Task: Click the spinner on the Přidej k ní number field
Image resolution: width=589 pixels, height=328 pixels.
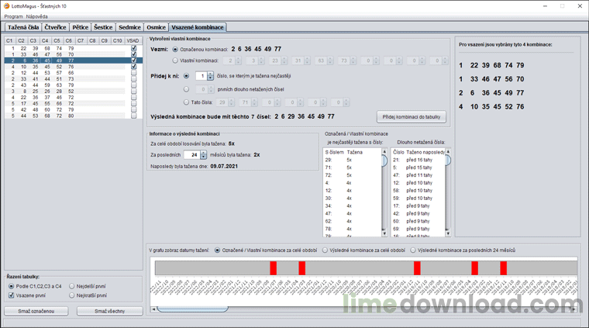Action: [210, 76]
